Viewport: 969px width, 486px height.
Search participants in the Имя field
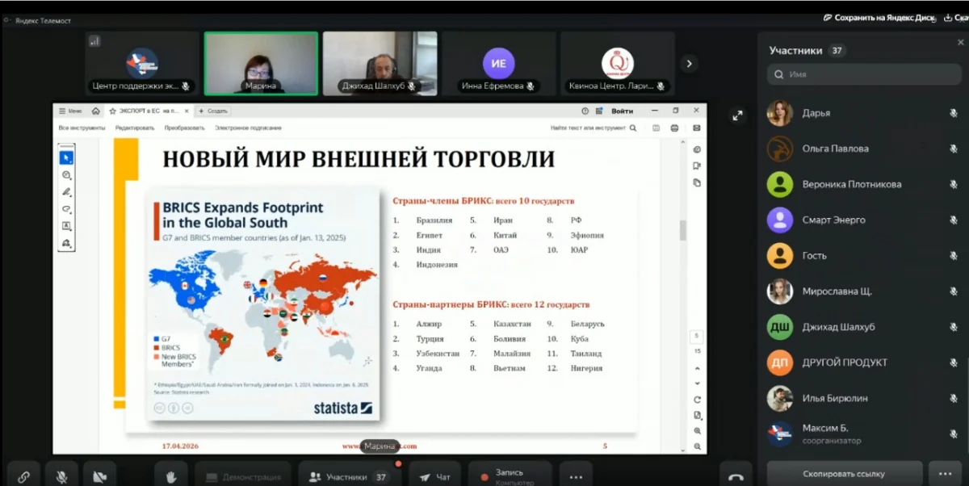pyautogui.click(x=865, y=74)
